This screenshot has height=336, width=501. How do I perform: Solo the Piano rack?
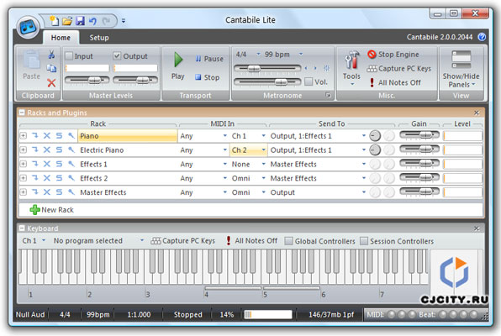(x=59, y=136)
